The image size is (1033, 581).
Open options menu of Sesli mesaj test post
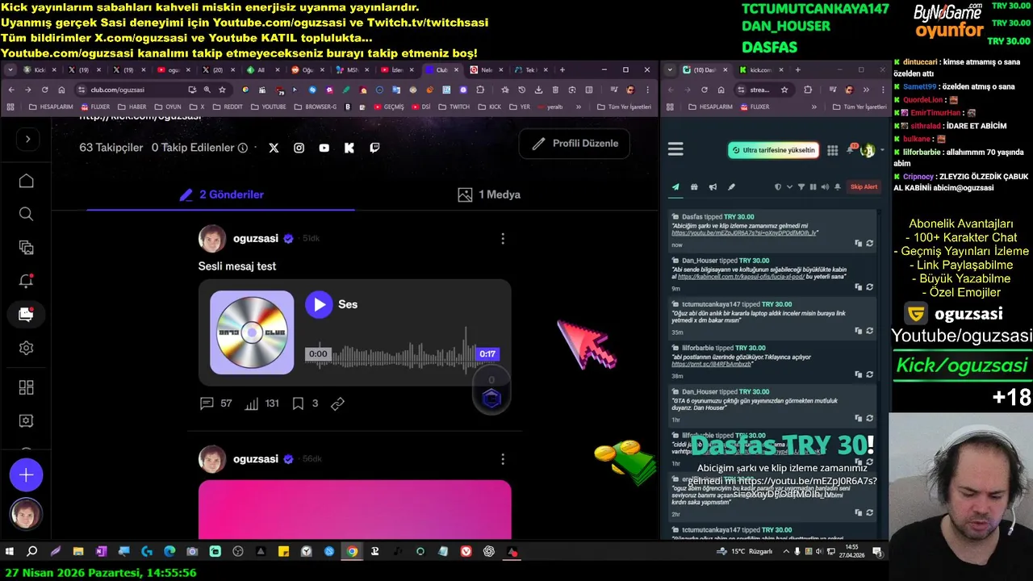503,239
